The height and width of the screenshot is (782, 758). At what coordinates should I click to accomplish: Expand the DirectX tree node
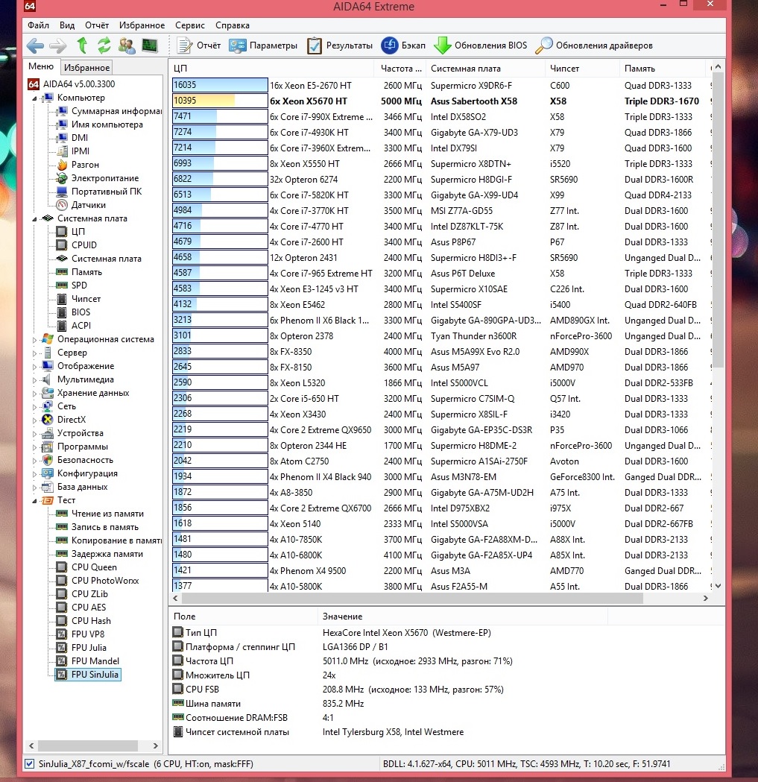[x=34, y=420]
